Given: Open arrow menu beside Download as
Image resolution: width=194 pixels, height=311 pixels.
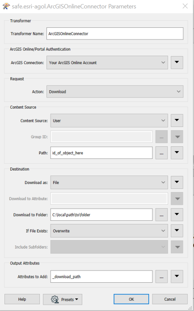Looking at the screenshot, I should tap(177, 183).
